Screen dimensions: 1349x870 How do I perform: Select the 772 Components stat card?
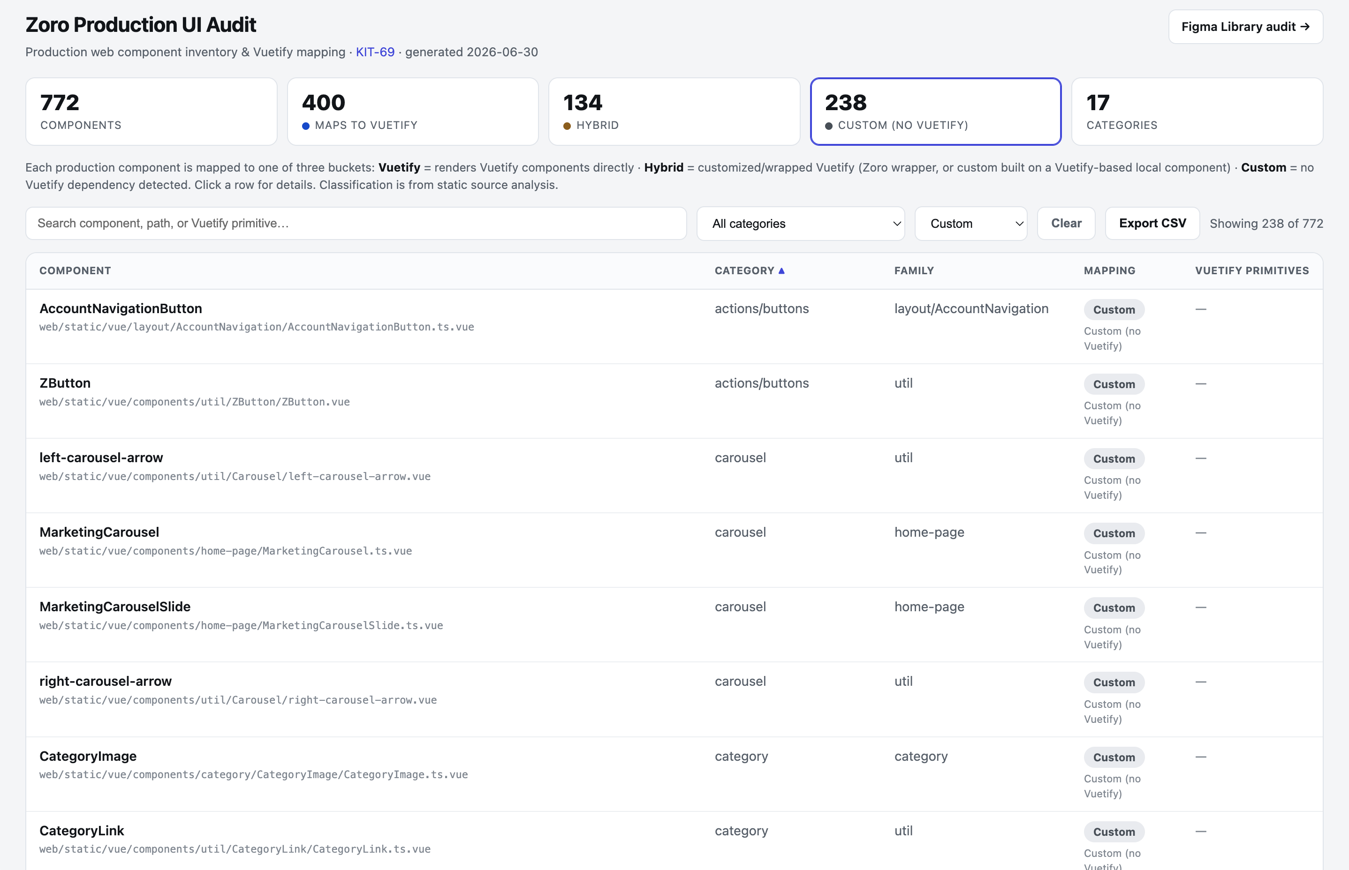pos(152,111)
